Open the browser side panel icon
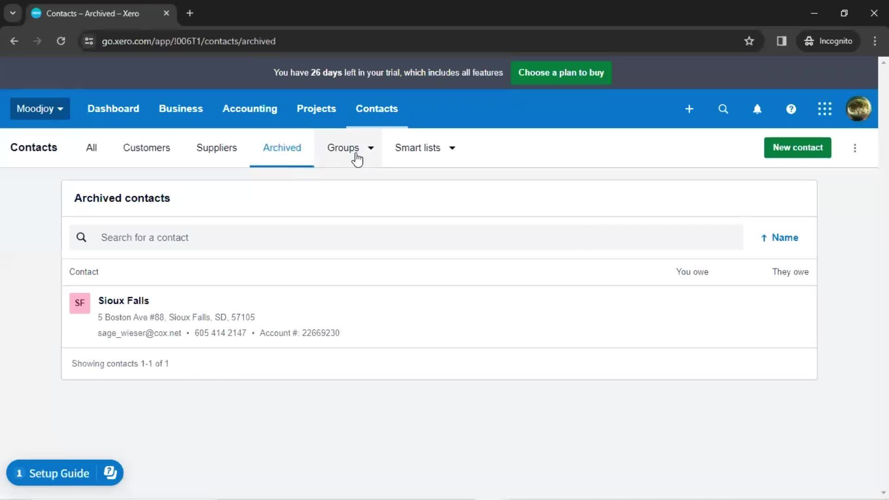The height and width of the screenshot is (500, 889). tap(782, 41)
